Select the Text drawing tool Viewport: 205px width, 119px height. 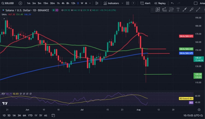tap(178, 10)
